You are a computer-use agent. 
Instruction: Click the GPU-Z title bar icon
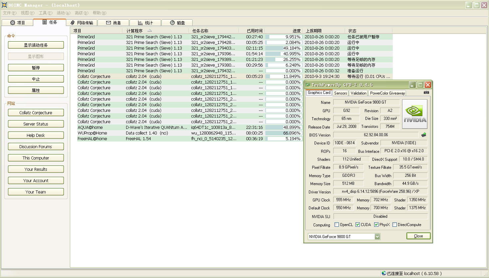308,85
